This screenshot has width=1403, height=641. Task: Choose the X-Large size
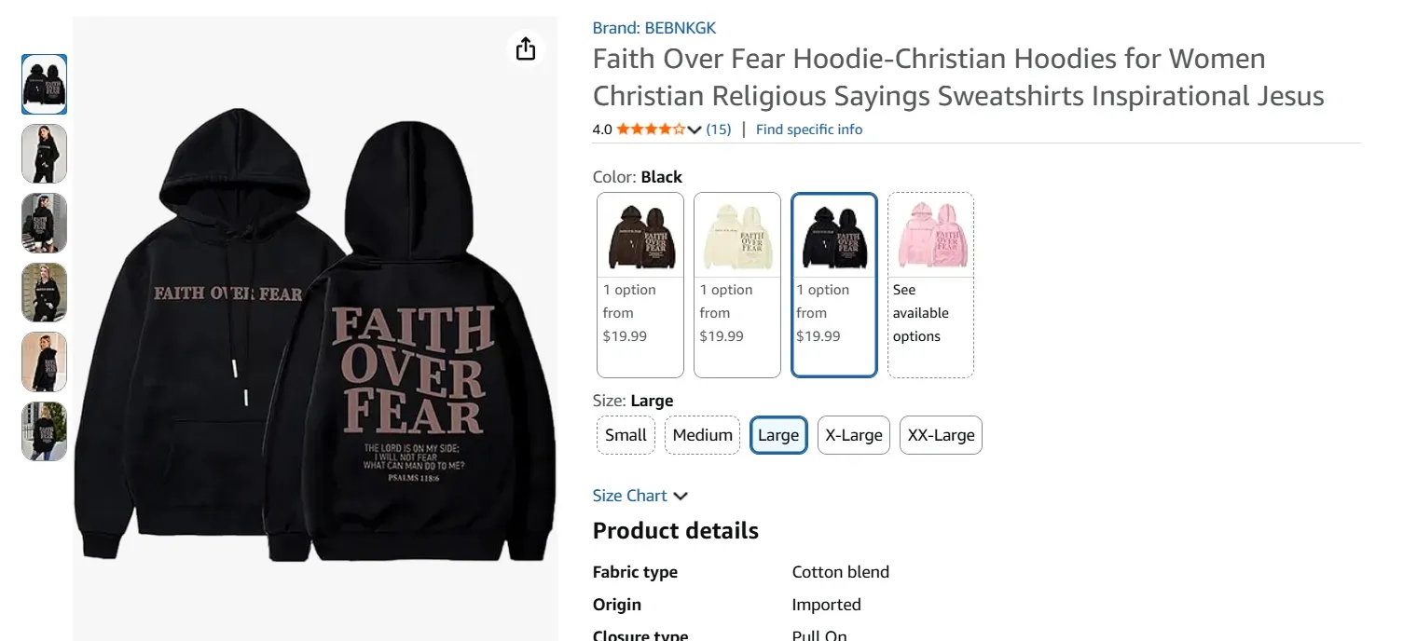(853, 434)
